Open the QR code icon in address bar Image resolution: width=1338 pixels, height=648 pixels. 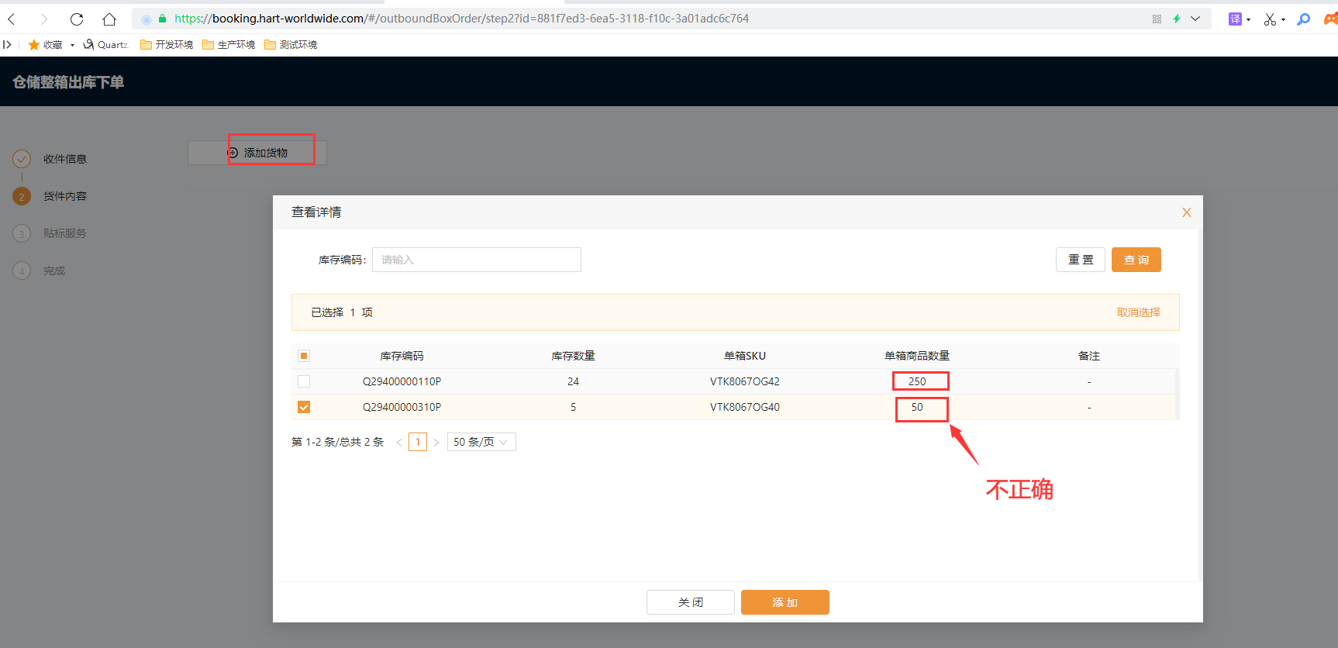[x=1157, y=19]
